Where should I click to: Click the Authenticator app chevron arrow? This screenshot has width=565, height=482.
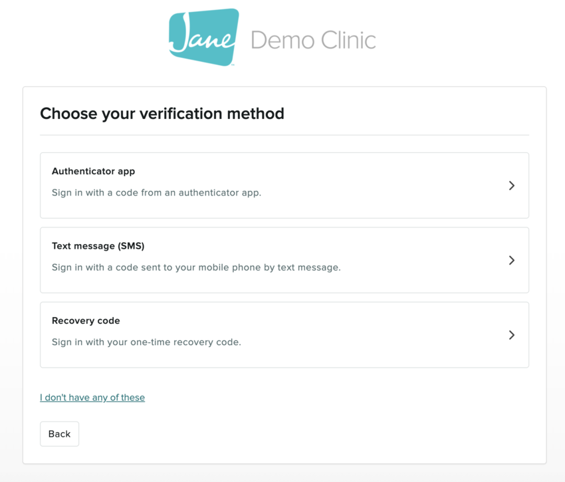[x=511, y=185]
